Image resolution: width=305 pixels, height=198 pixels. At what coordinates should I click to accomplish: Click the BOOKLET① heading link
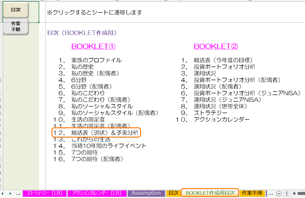pyautogui.click(x=93, y=46)
